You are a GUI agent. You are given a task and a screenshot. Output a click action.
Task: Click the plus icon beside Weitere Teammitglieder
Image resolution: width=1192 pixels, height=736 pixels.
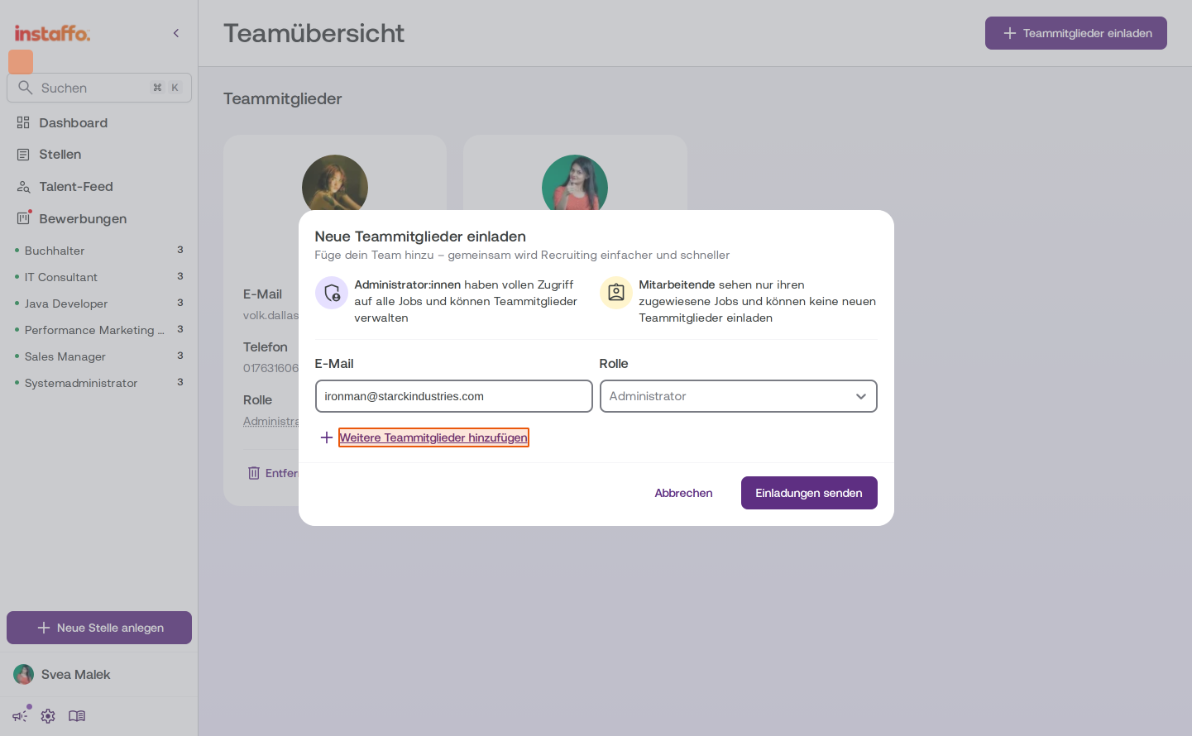coord(327,437)
